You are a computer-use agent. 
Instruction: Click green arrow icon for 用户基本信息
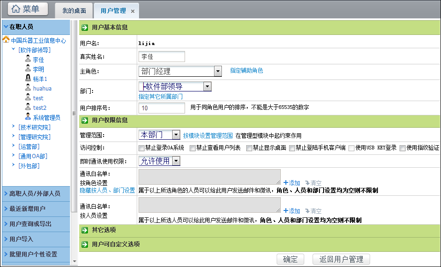(85, 28)
